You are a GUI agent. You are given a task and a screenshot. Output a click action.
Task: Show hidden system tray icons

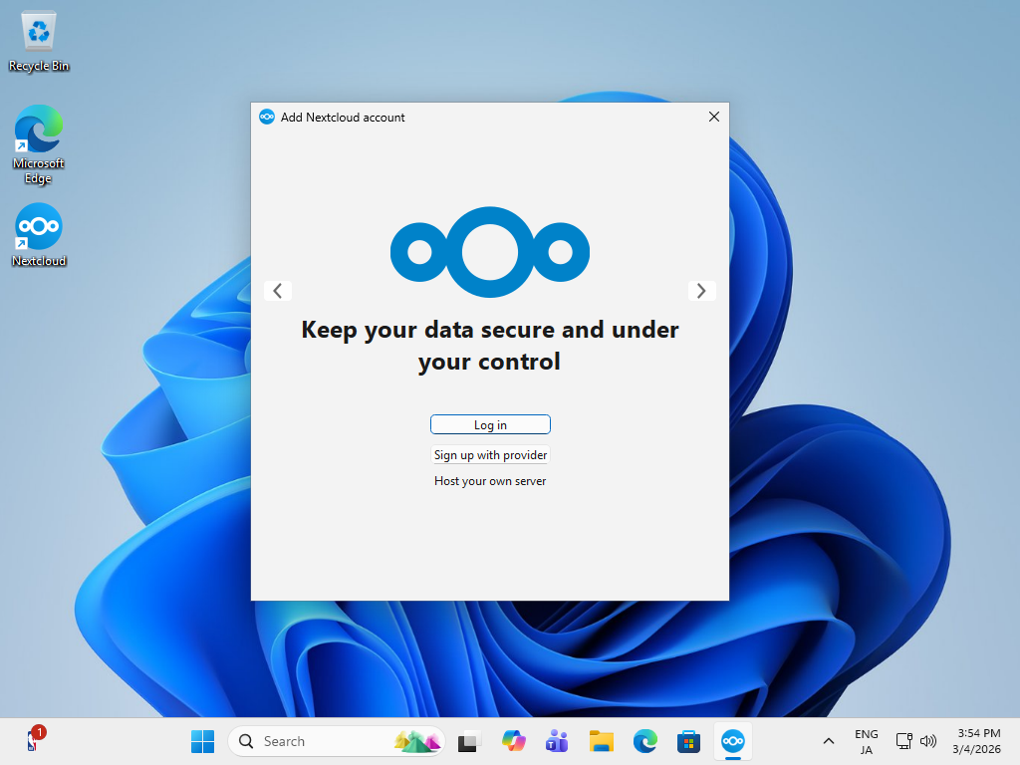pos(828,741)
